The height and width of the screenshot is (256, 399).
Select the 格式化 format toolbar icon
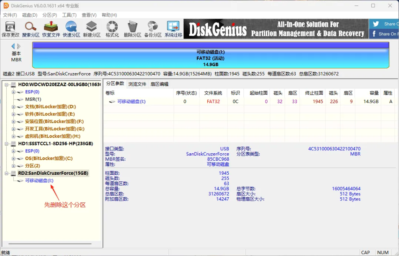[112, 29]
